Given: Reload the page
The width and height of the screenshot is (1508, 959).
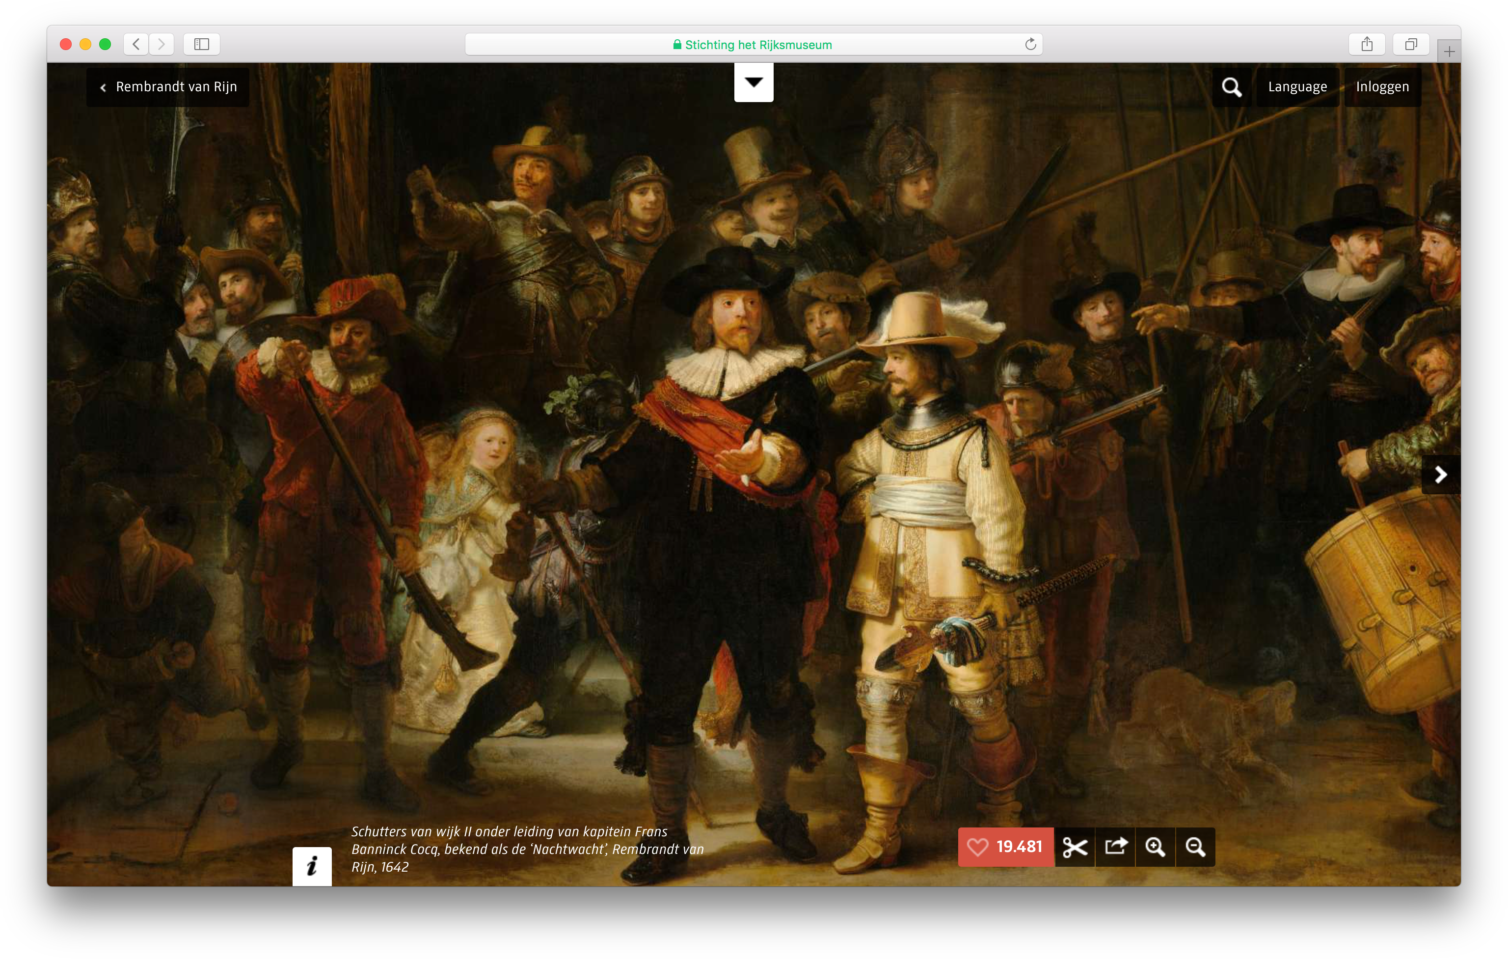Looking at the screenshot, I should tap(1030, 44).
